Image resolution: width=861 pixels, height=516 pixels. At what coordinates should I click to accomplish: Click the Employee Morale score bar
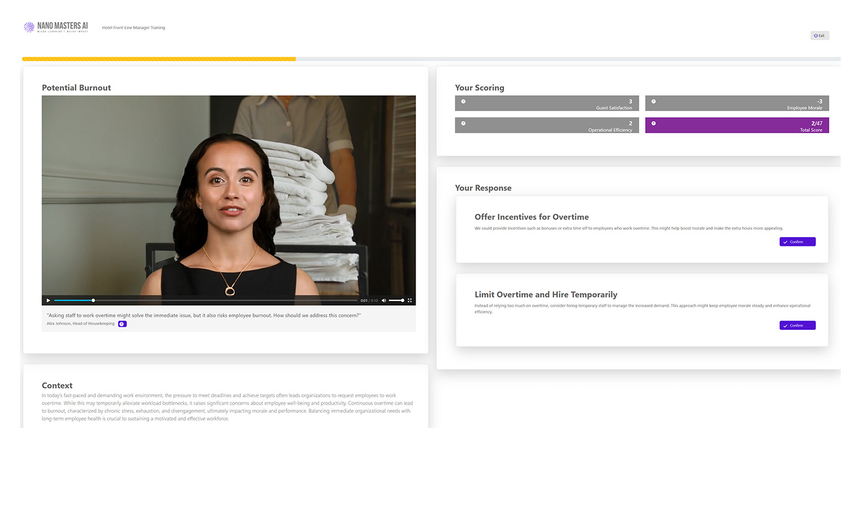coord(737,103)
